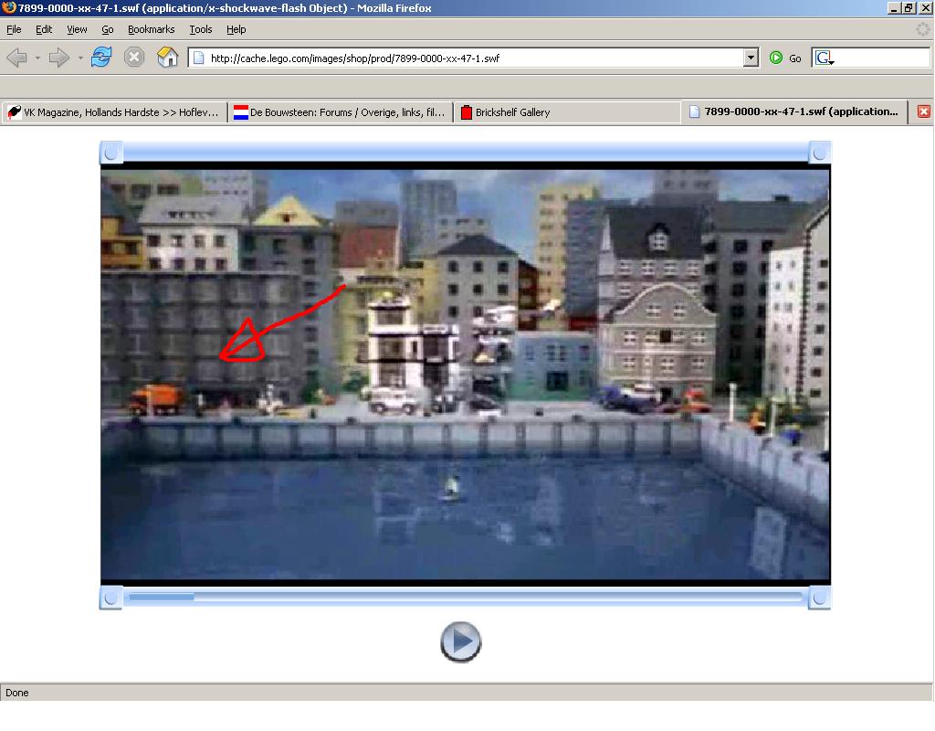
Task: Click the page icon in address bar
Action: point(198,58)
